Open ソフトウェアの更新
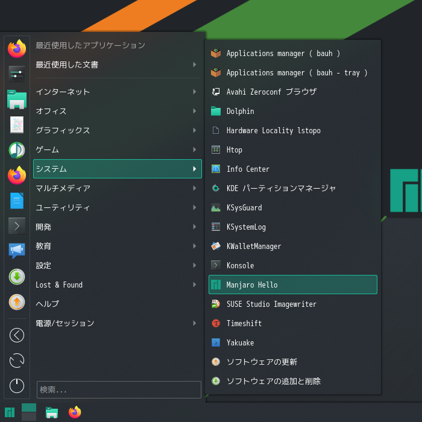 point(293,362)
